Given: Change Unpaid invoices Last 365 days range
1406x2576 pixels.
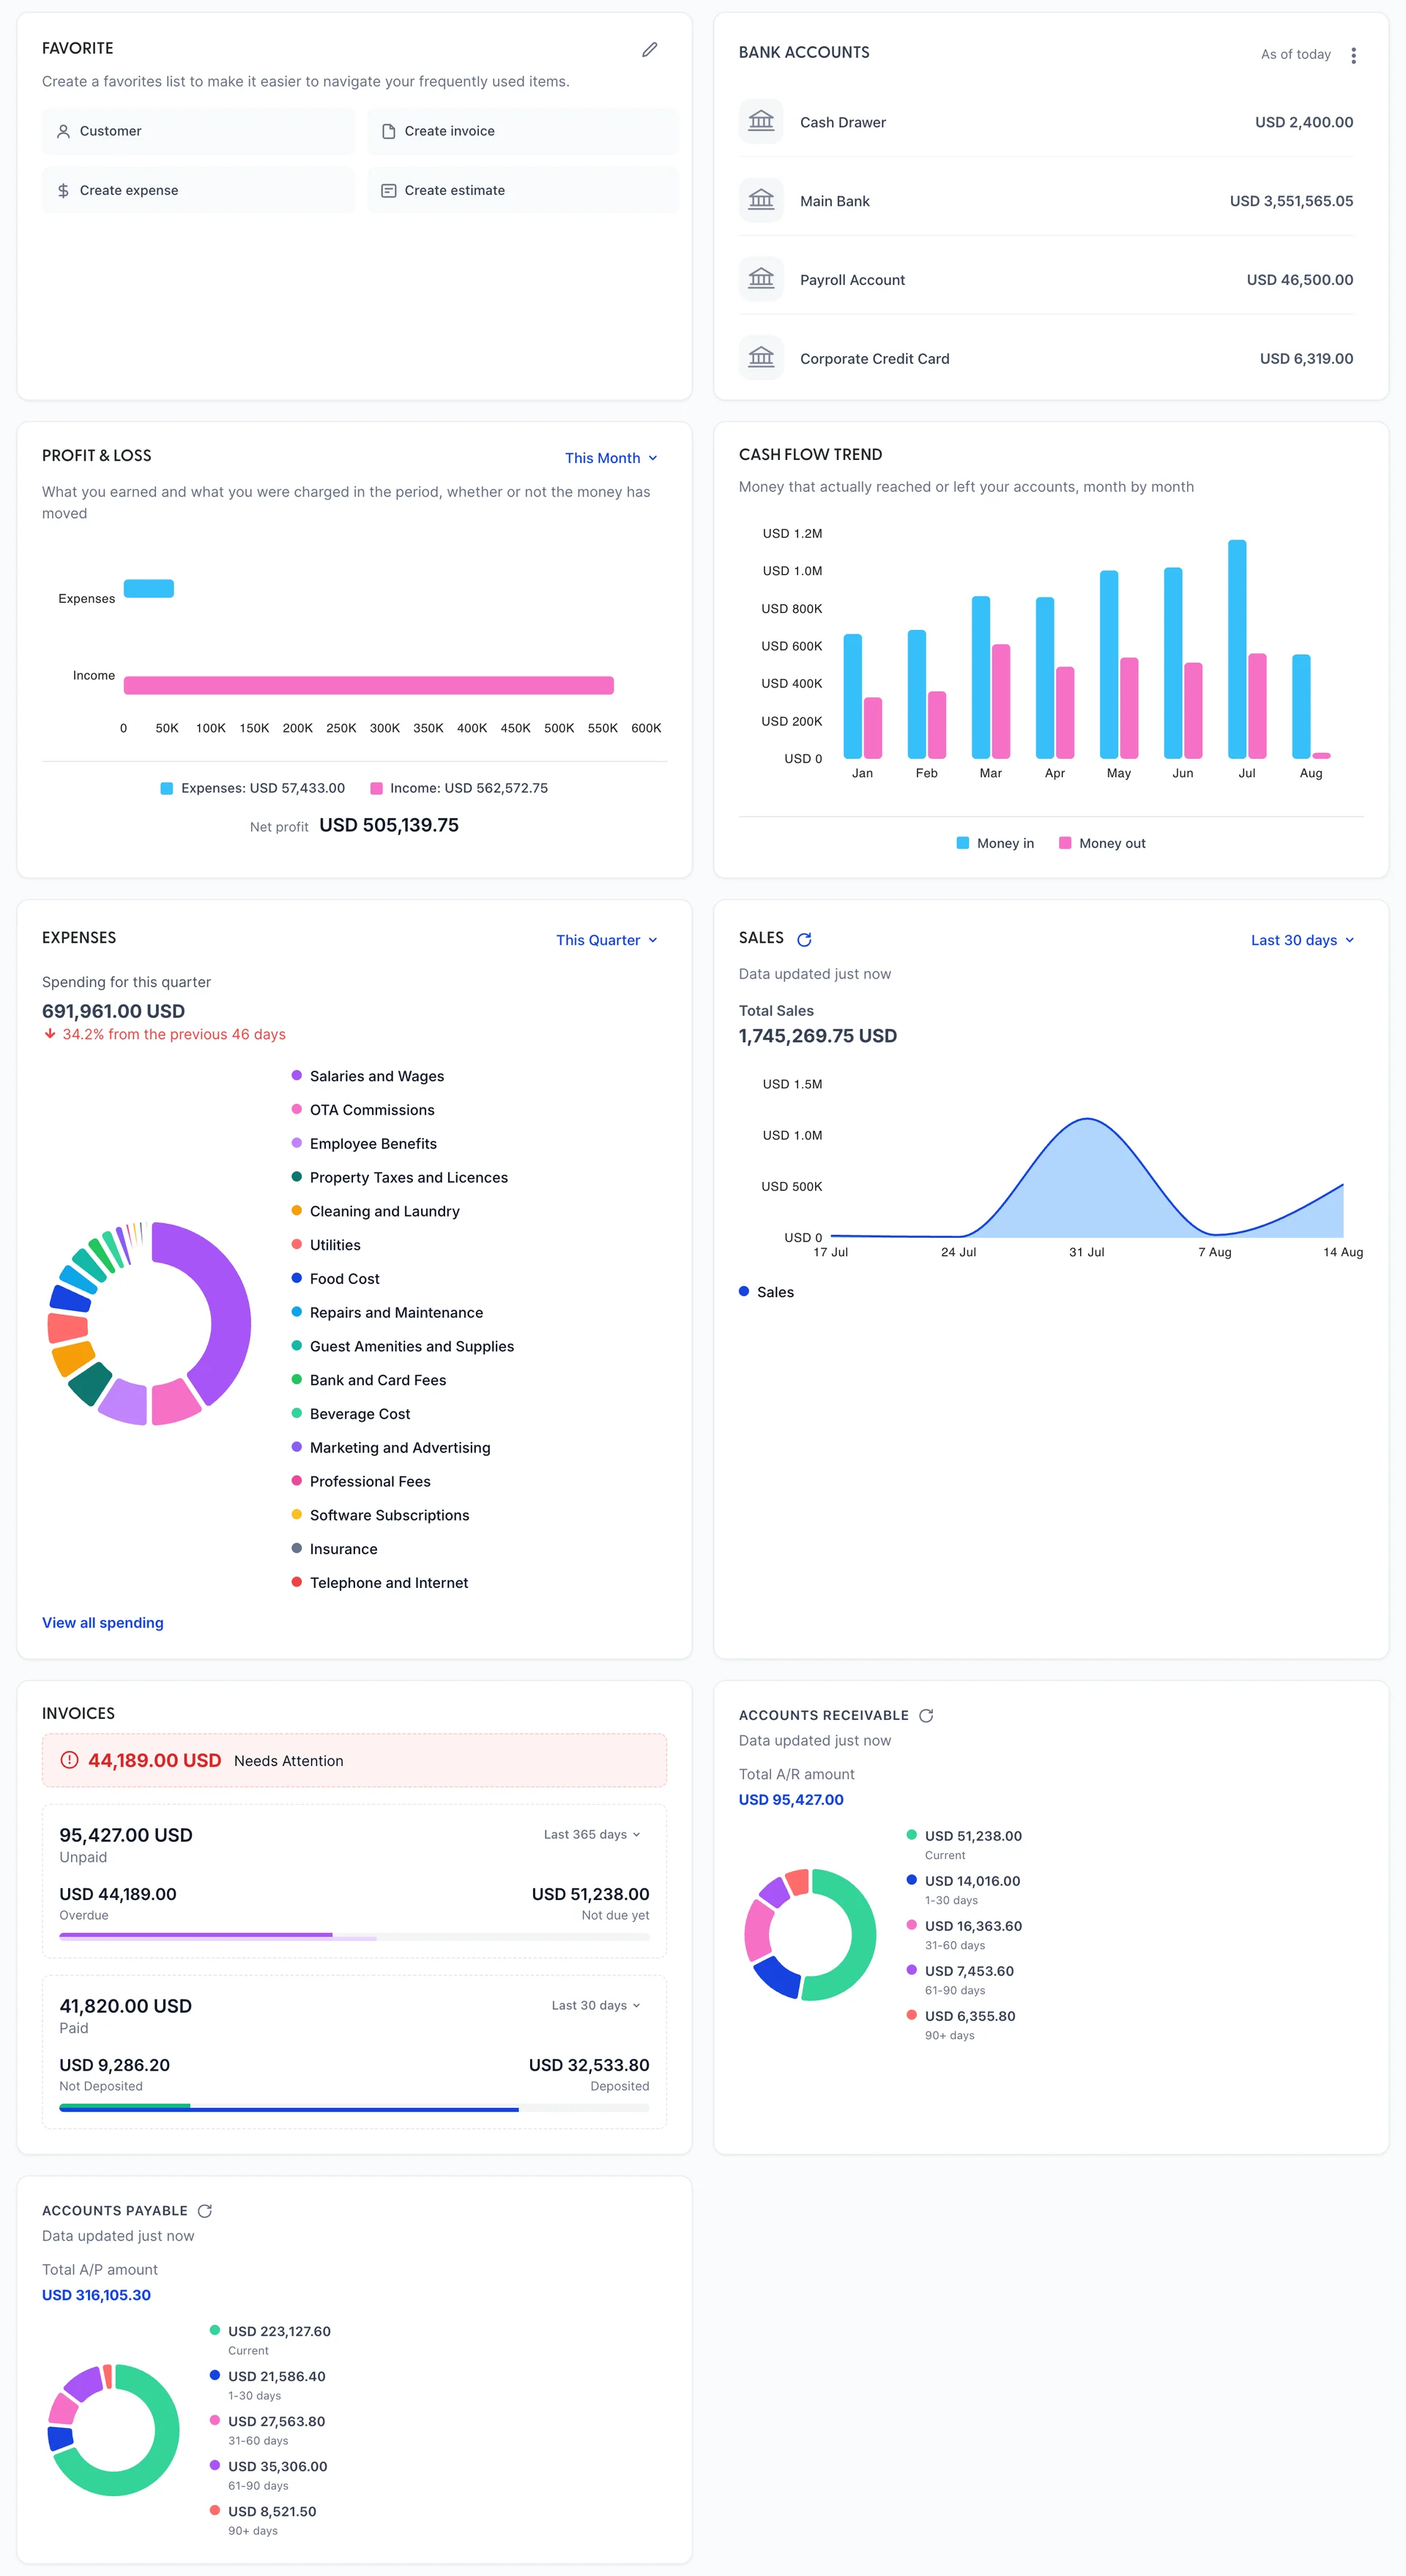Looking at the screenshot, I should 592,1834.
